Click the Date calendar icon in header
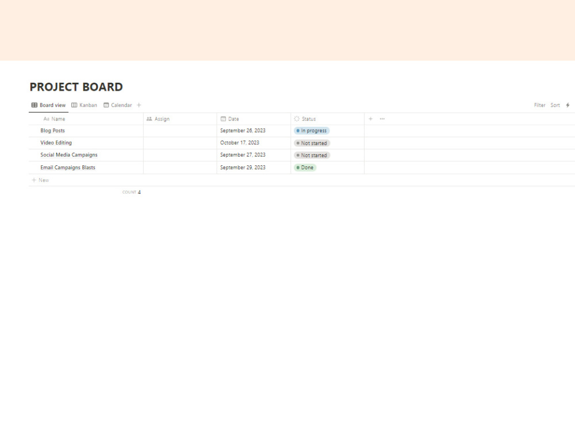This screenshot has height=430, width=575. tap(223, 119)
